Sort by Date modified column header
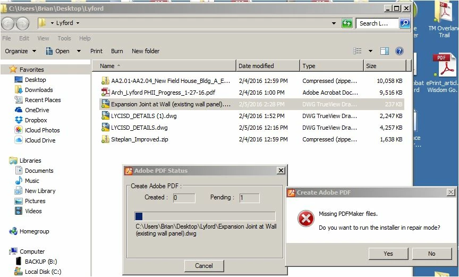 pos(268,66)
